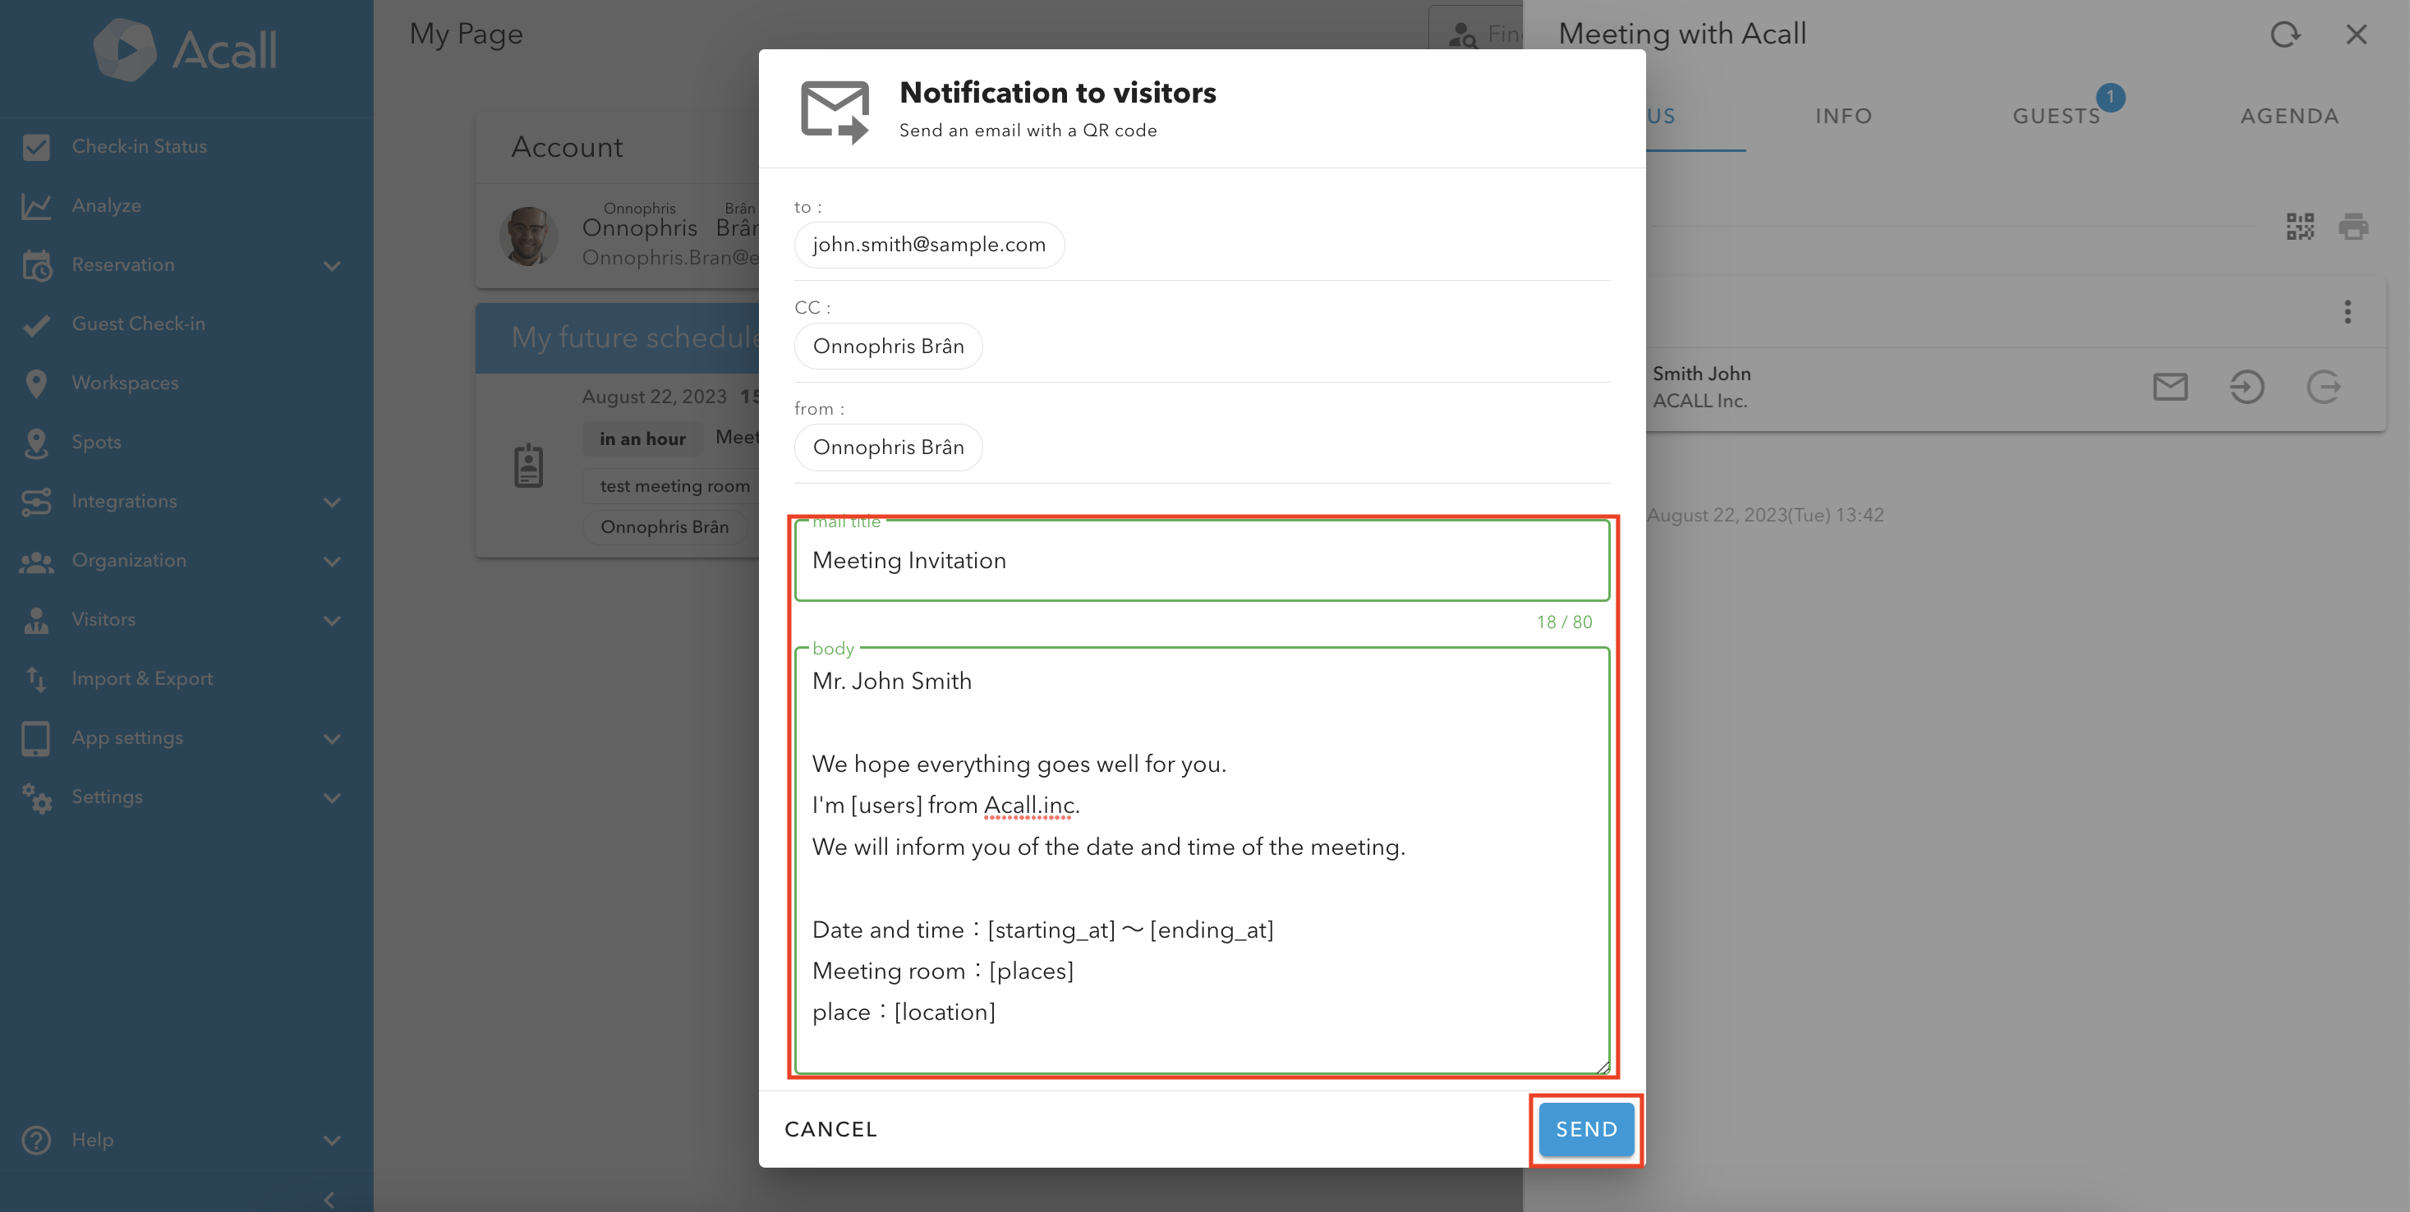
Task: Click the check-in arrow icon for Smith John
Action: click(x=2247, y=386)
